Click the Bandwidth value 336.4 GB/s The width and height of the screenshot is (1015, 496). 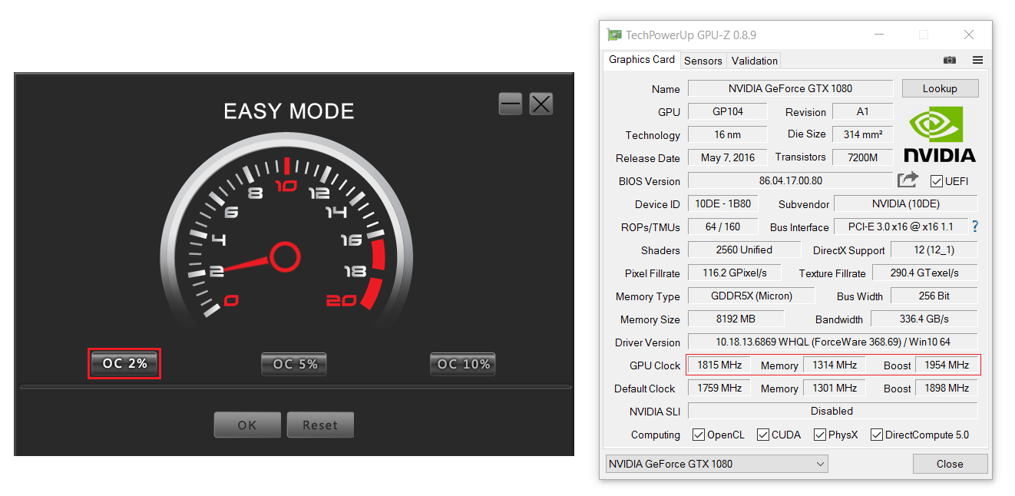(924, 319)
